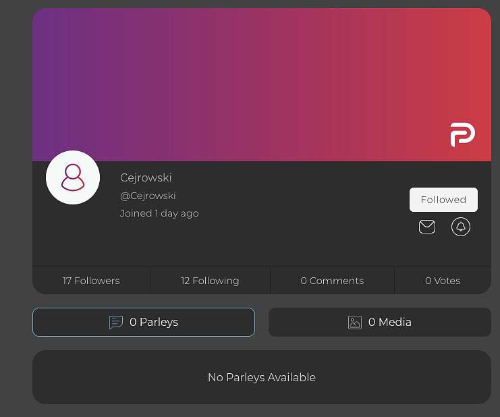Select the 0 Parleys tab
The width and height of the screenshot is (500, 417).
144,322
